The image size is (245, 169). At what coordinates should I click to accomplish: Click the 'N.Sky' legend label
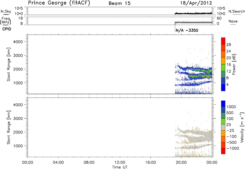[x=6, y=11]
